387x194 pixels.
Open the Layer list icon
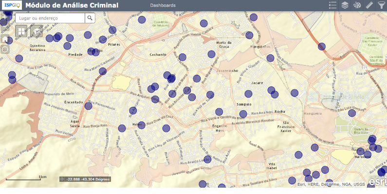[345, 5]
